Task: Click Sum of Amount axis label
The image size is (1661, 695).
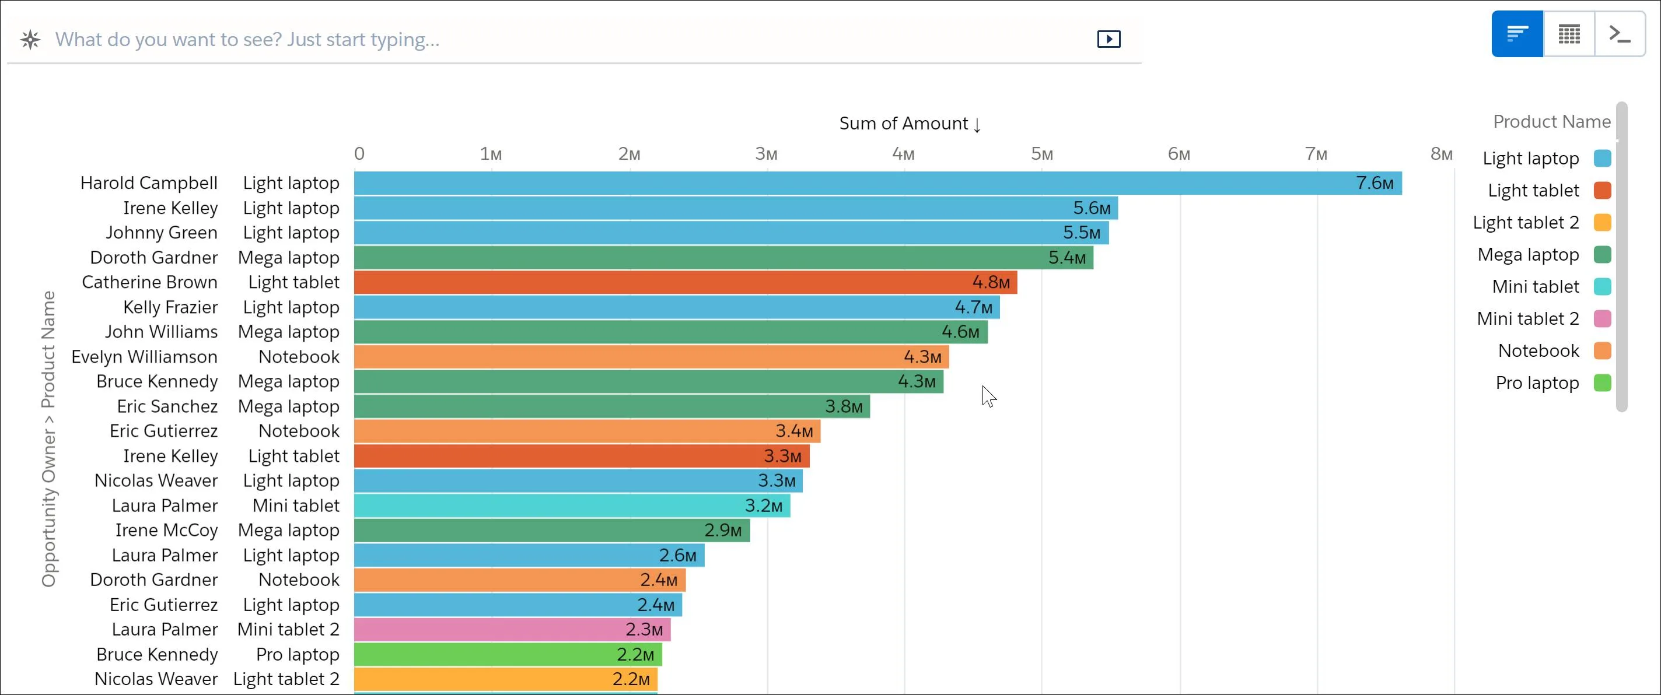Action: (x=908, y=122)
